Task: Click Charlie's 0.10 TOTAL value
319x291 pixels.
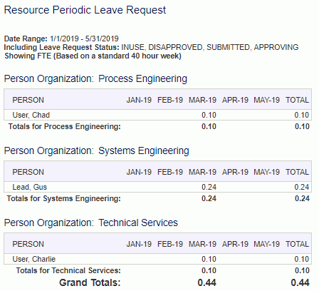Action: [302, 259]
